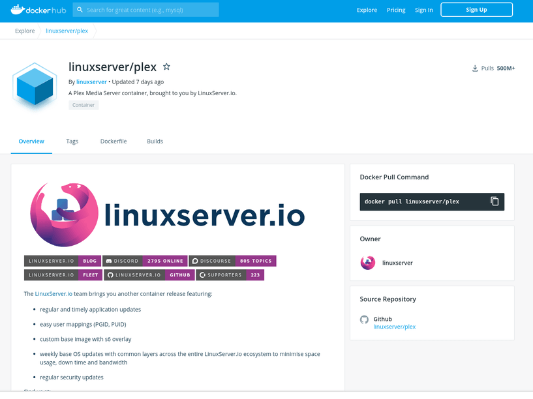Click the Github octocat icon

(364, 319)
